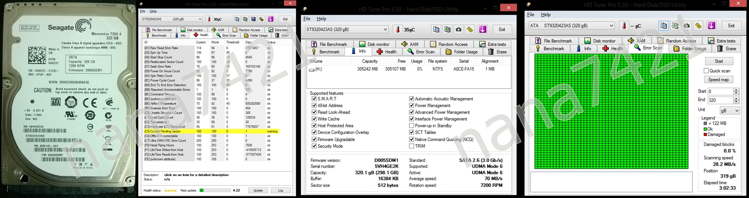Open the Speed map button

click(719, 80)
